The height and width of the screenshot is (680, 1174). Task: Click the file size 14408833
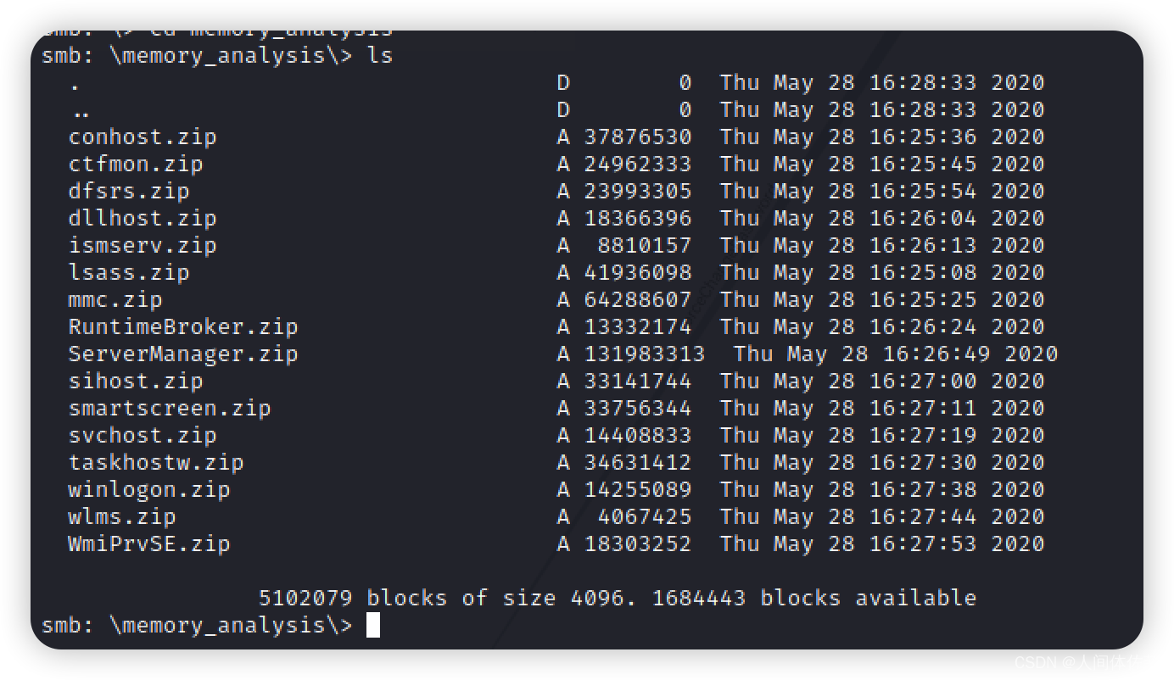[638, 435]
